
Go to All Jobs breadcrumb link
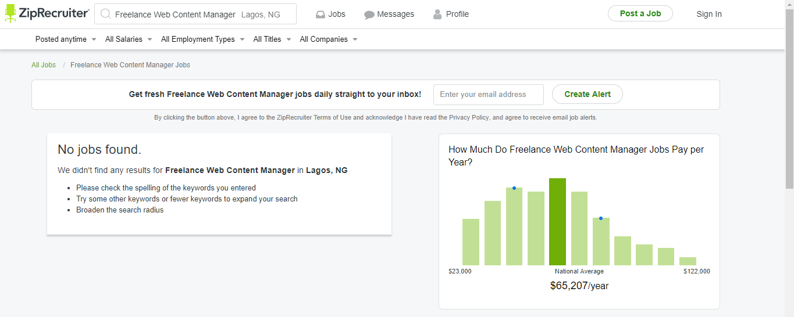coord(44,65)
